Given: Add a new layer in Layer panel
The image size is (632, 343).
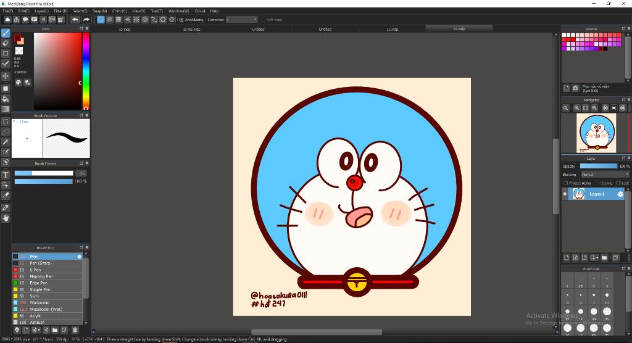Looking at the screenshot, I should click(x=567, y=257).
